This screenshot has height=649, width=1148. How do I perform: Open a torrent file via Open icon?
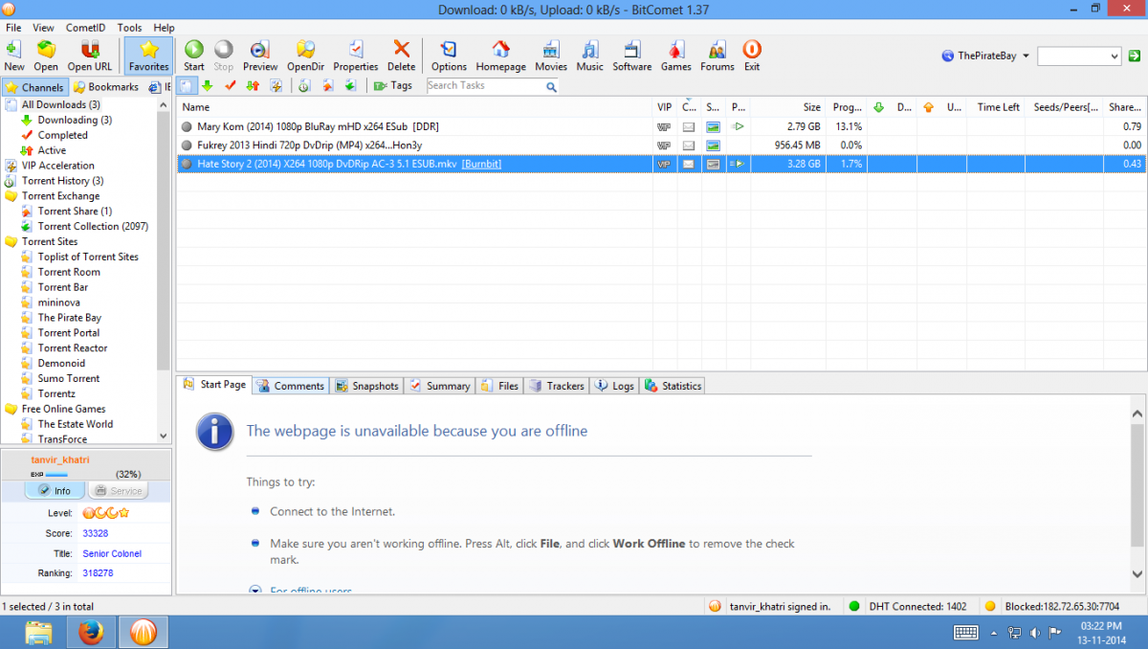(46, 56)
